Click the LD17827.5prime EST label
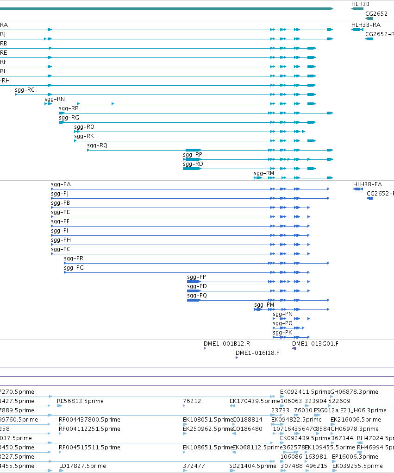 [x=82, y=466]
